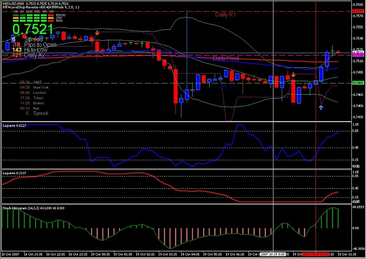Click the magenta 0.7518 price tag
This screenshot has width=366, height=259.
pos(358,54)
